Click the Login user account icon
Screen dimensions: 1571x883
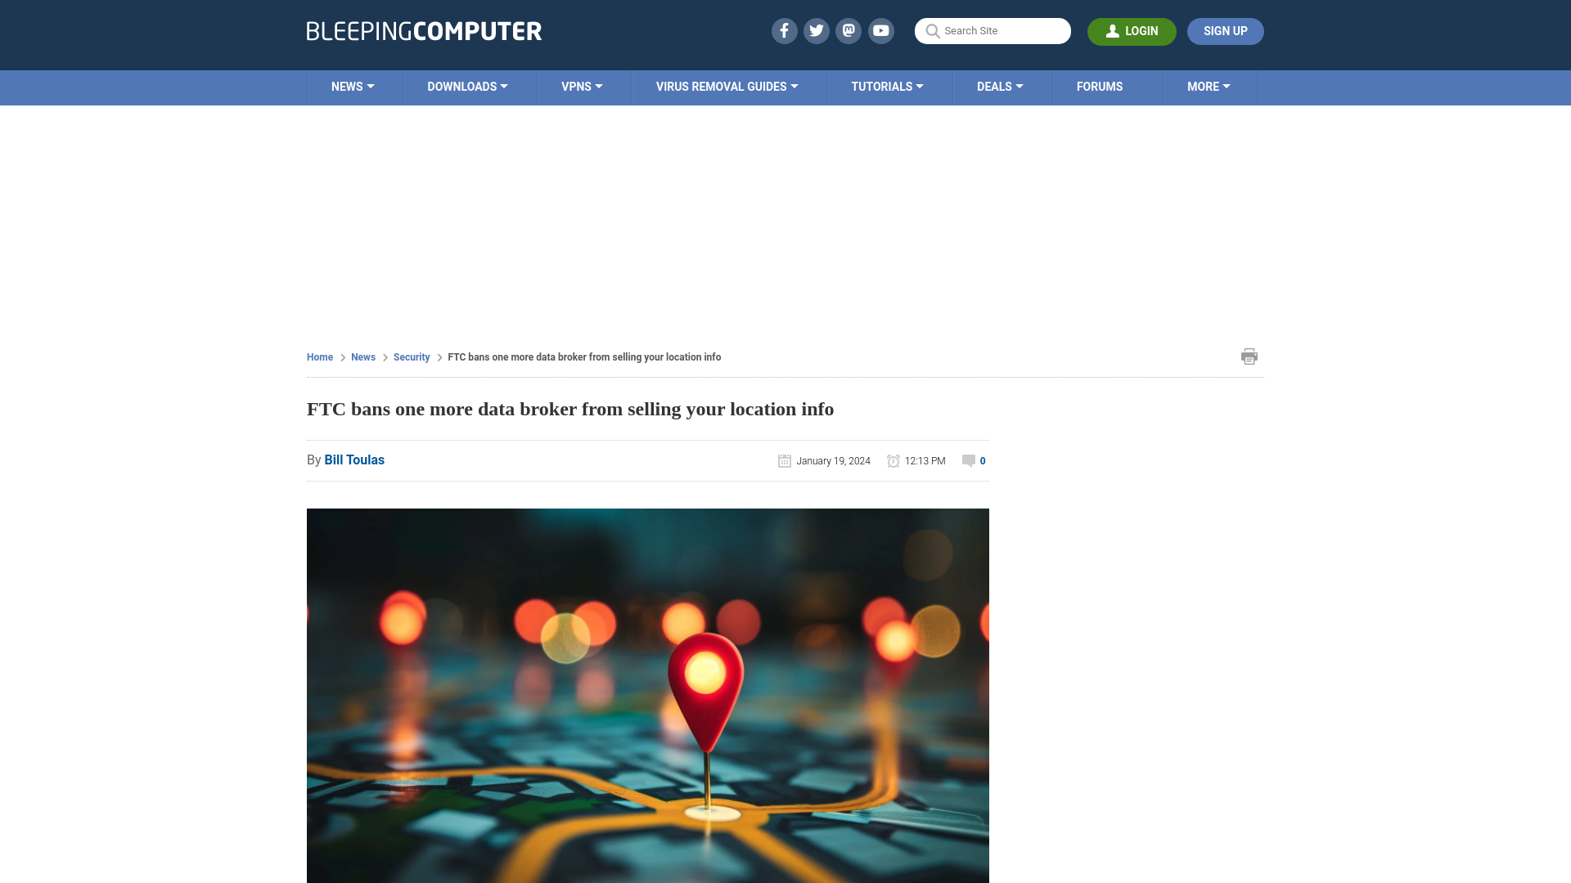pyautogui.click(x=1113, y=30)
